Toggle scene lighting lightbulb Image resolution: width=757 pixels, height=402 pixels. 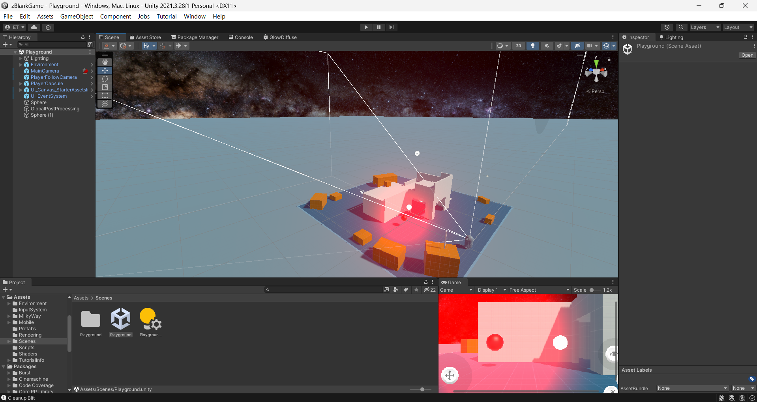pos(533,46)
